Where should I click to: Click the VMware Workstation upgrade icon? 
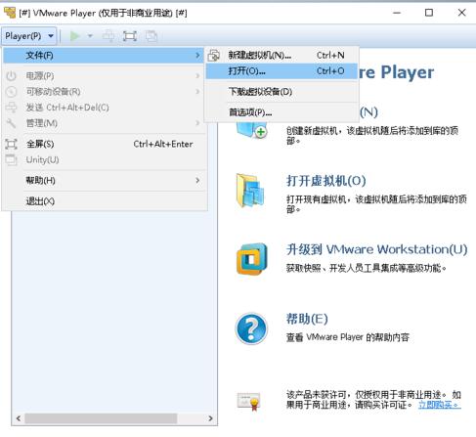pyautogui.click(x=252, y=259)
